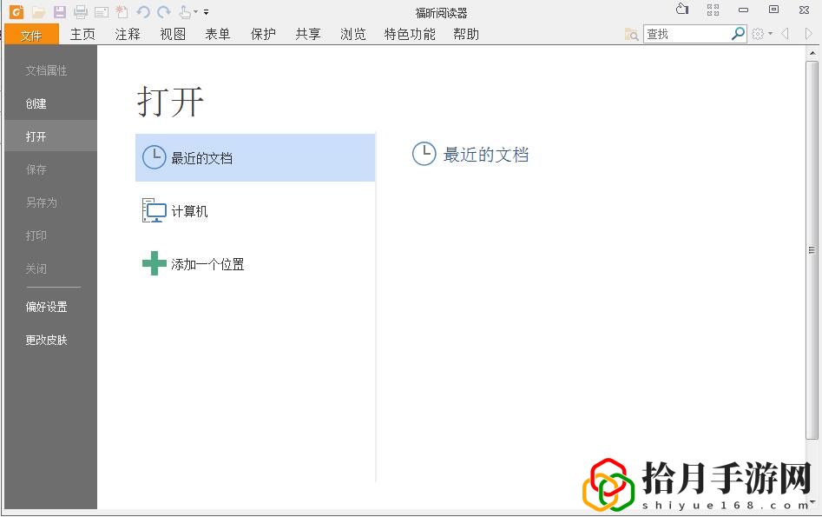Switch to the 表单 tab

218,34
